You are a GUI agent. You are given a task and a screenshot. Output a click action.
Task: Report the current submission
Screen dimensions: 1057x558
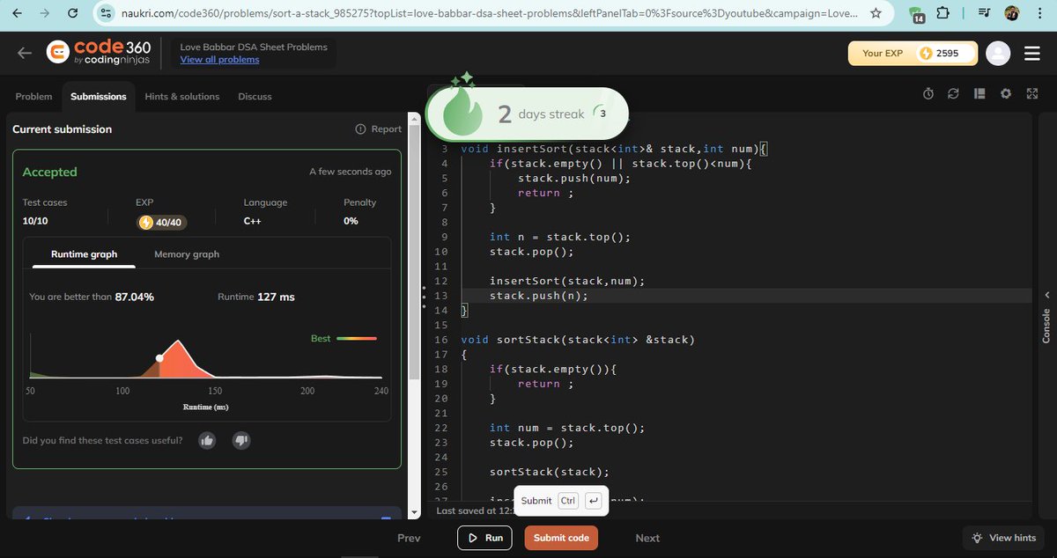378,128
